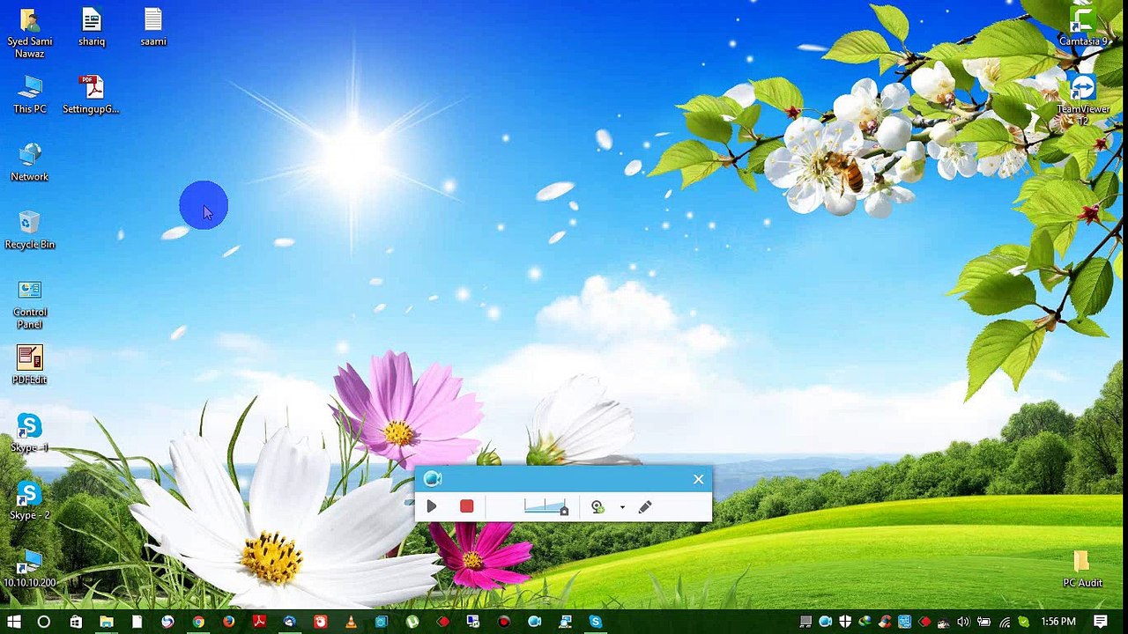Screen dimensions: 1128x634
Task: Select the 10.10.10.200 remote desktop shortcut
Action: [x=29, y=569]
